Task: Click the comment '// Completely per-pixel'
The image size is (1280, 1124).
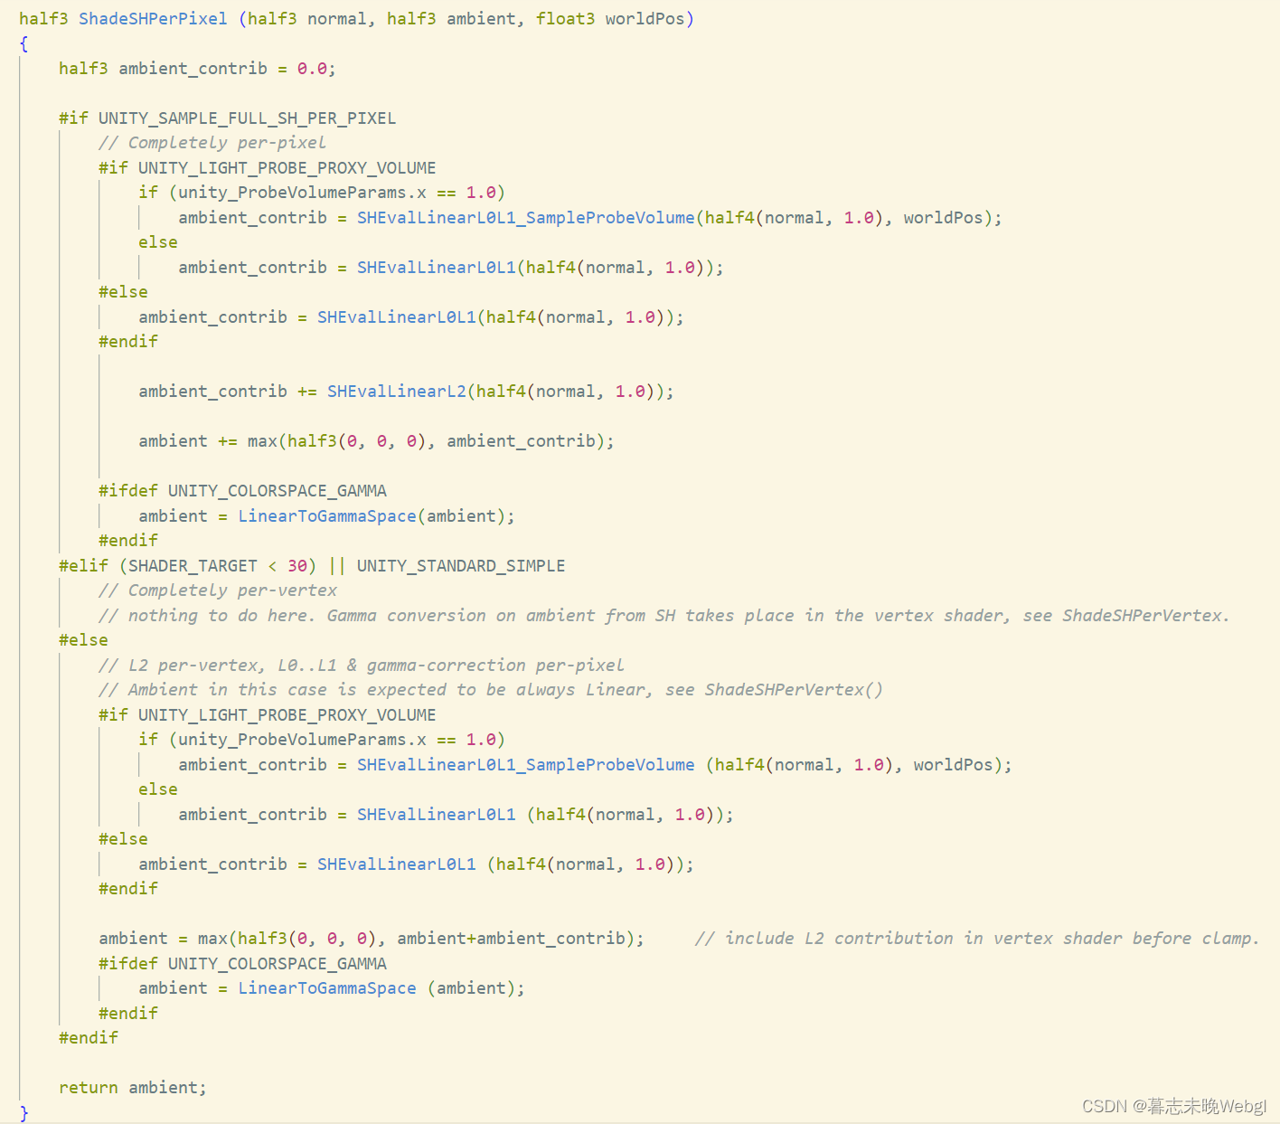Action: [x=212, y=142]
